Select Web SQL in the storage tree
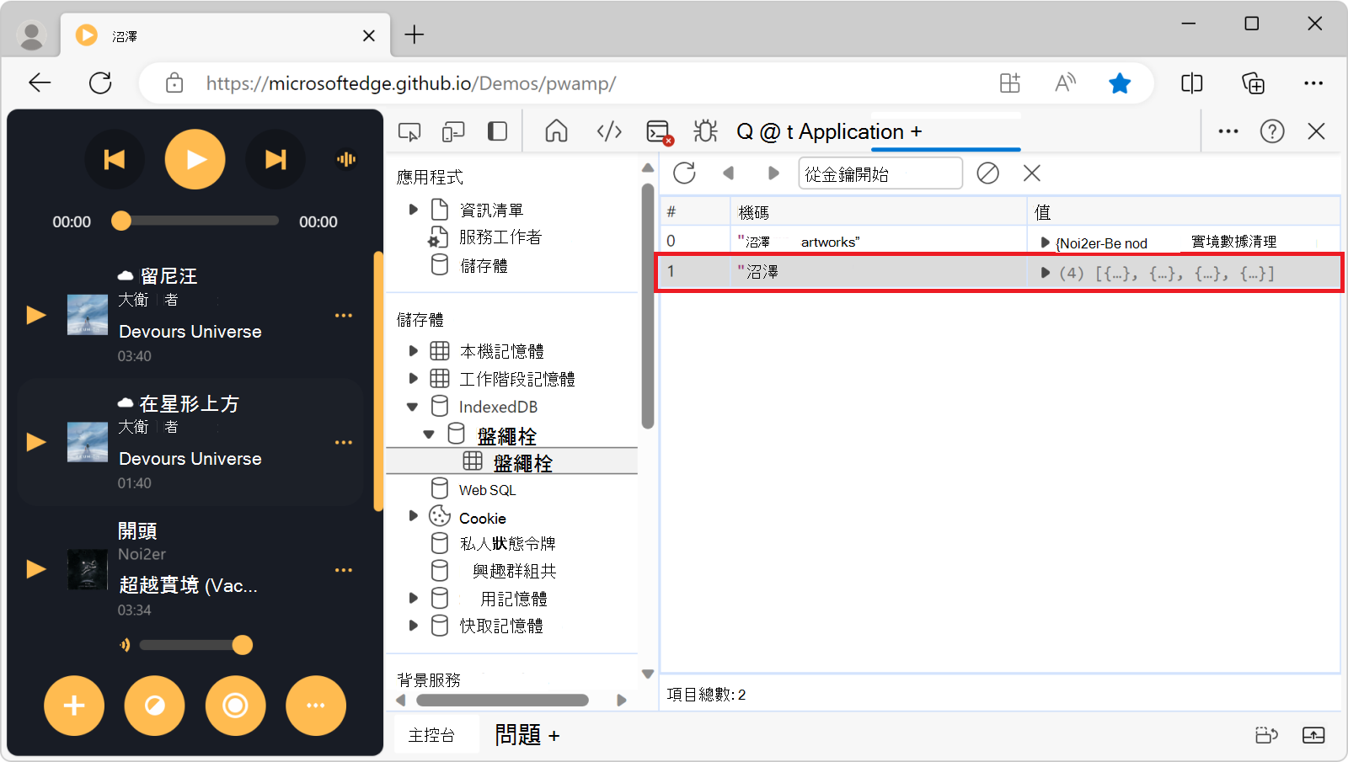 pos(487,490)
